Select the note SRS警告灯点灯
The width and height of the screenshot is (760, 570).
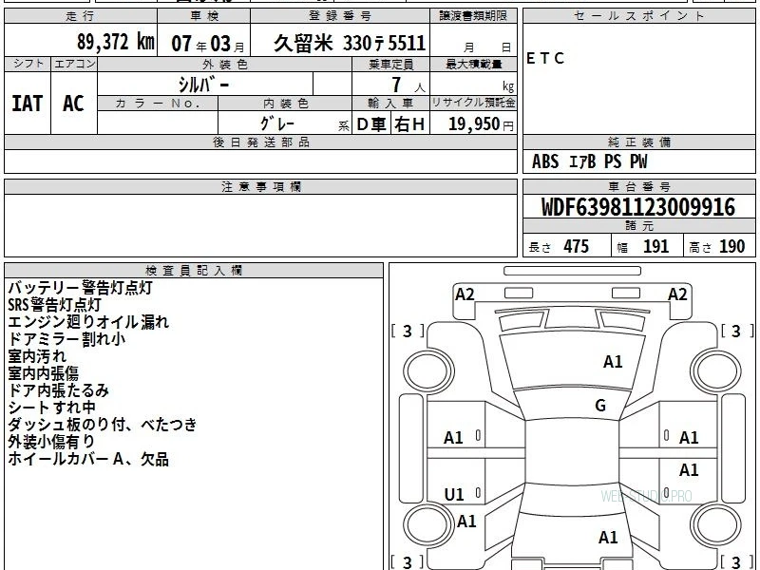coord(54,305)
